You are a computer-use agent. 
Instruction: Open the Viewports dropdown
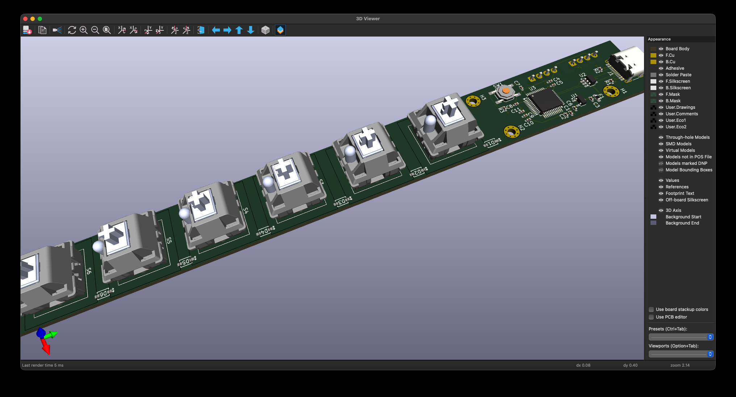pyautogui.click(x=681, y=354)
